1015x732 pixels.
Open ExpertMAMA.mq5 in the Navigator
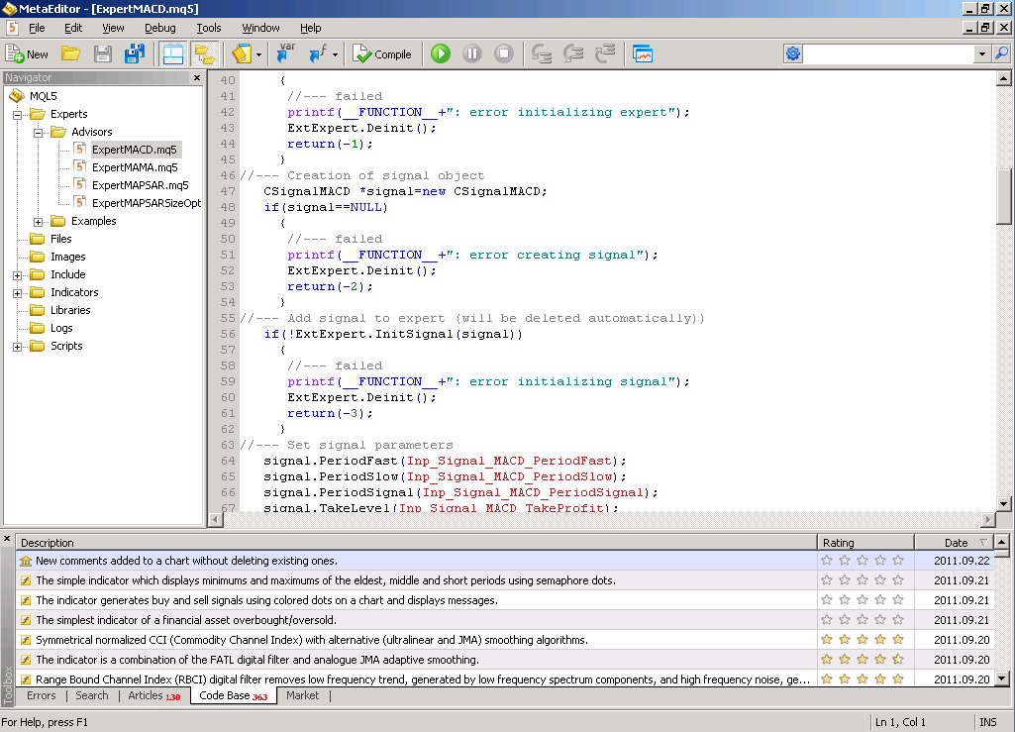coord(135,167)
